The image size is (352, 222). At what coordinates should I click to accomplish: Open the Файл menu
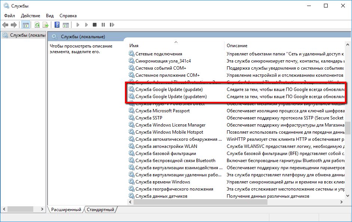coord(9,16)
